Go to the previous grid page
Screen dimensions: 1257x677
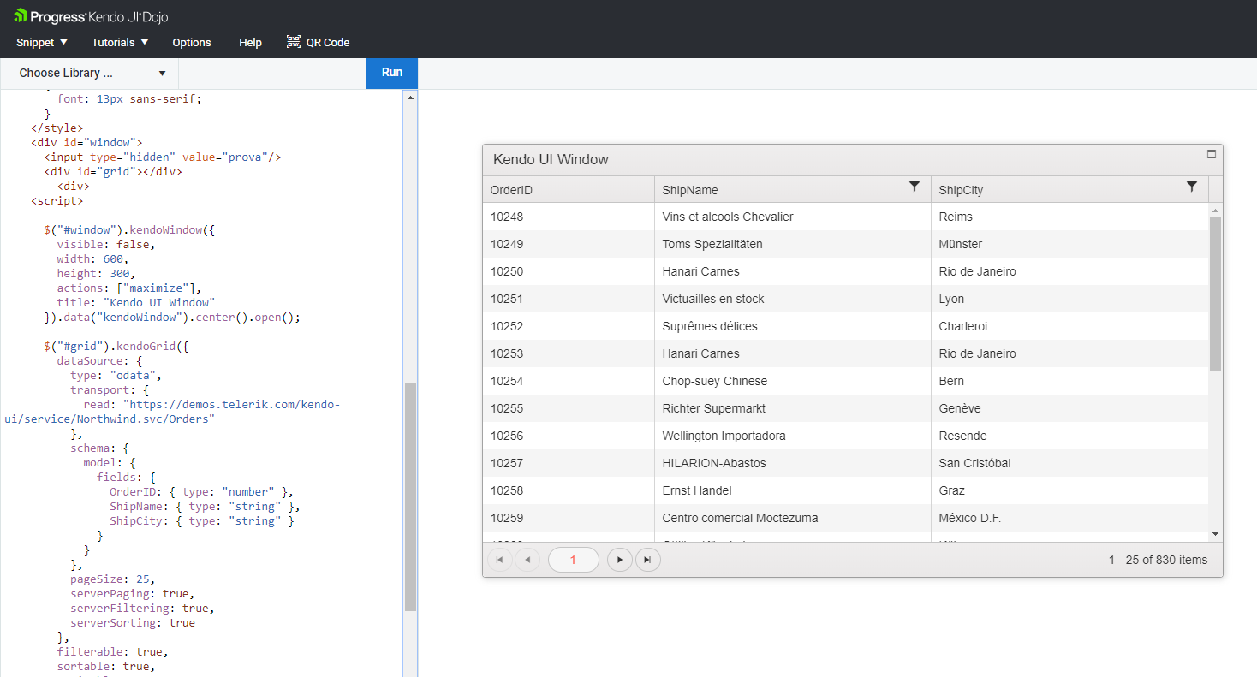(x=527, y=560)
